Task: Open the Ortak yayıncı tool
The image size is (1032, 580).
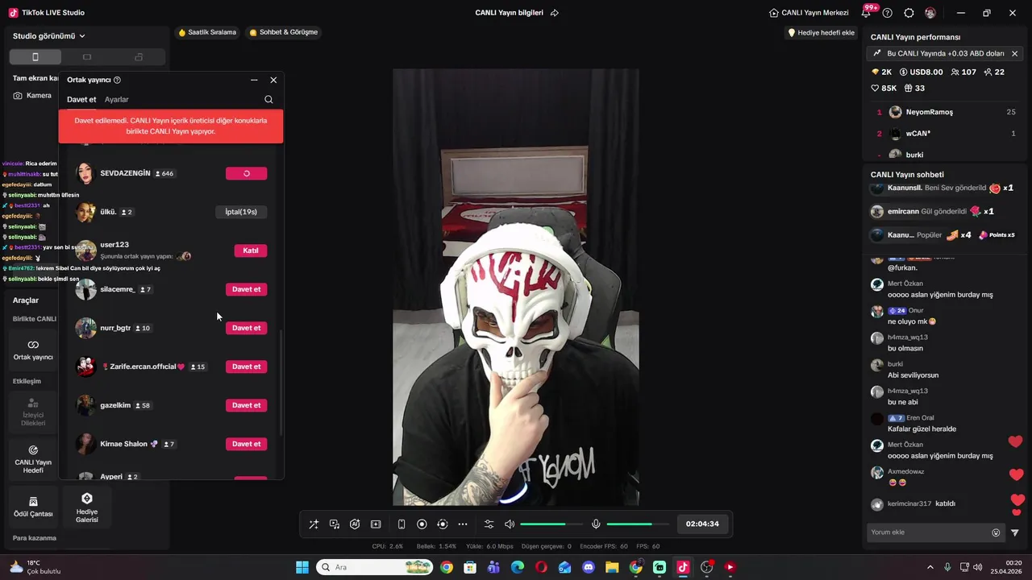Action: click(x=33, y=350)
